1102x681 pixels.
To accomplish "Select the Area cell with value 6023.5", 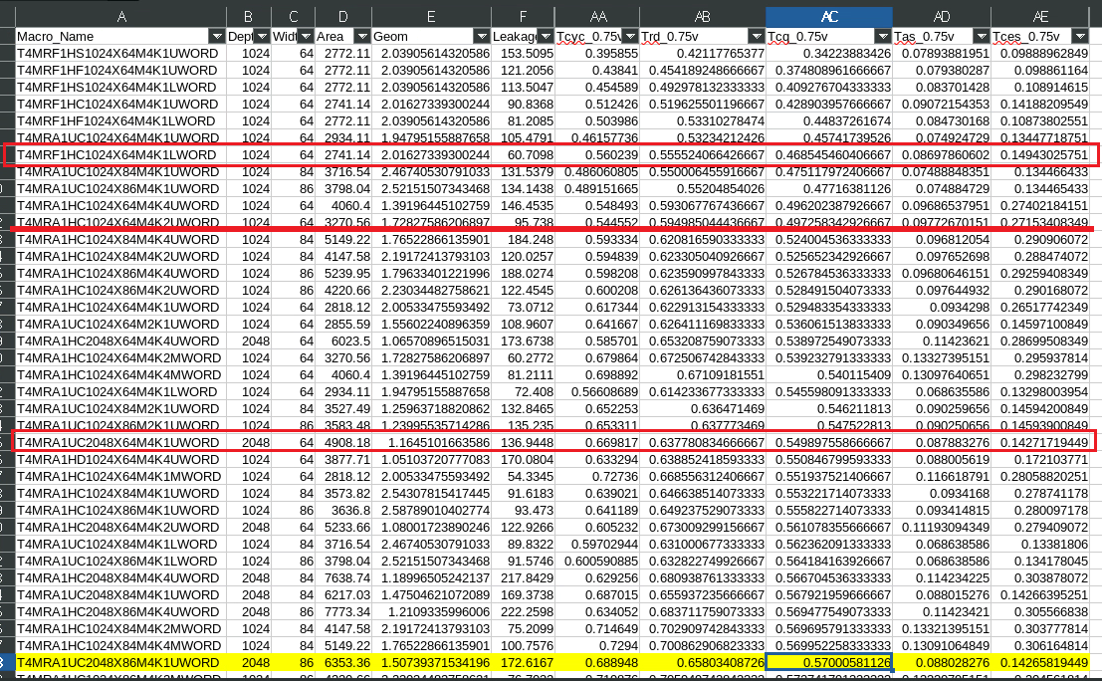I will [342, 340].
